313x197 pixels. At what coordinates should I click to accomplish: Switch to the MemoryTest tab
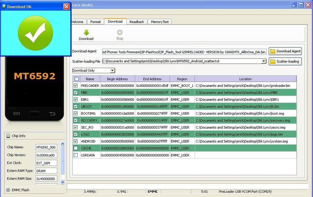[x=160, y=22]
